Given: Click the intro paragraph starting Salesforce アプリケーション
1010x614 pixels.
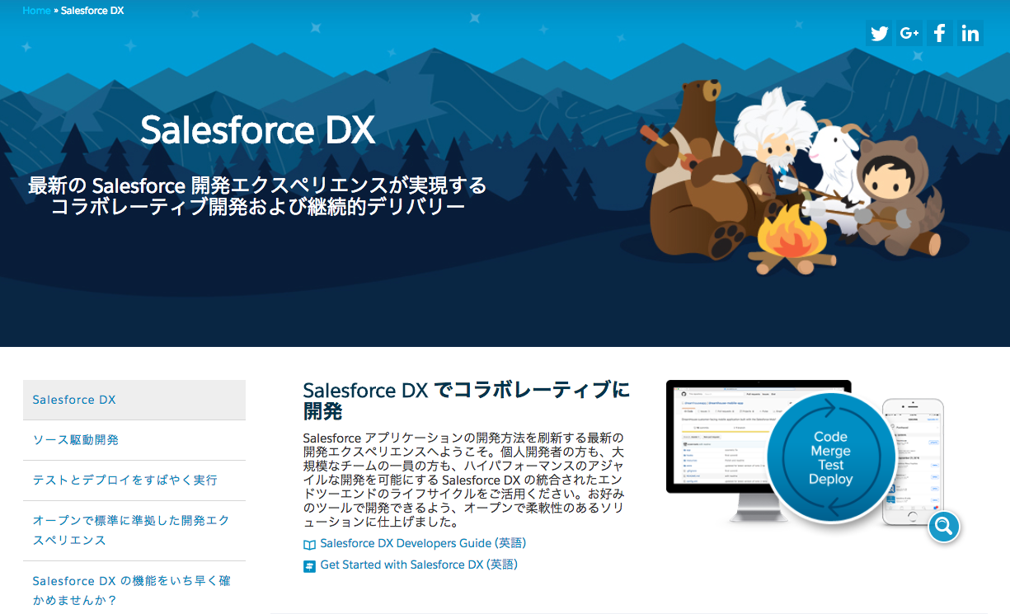Looking at the screenshot, I should pos(463,480).
